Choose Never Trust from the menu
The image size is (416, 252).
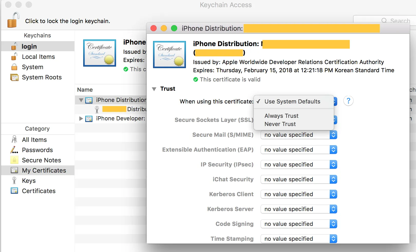pos(280,124)
